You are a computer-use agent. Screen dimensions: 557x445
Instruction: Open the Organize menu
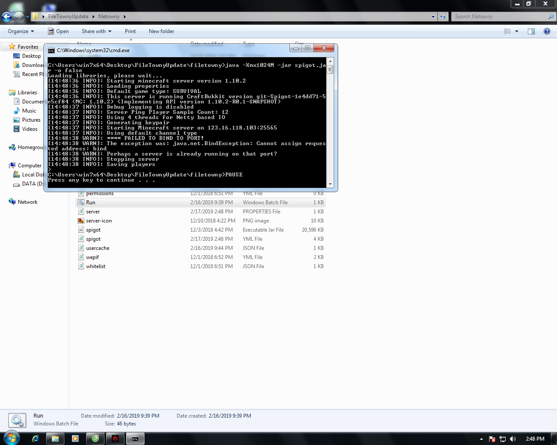(x=21, y=31)
